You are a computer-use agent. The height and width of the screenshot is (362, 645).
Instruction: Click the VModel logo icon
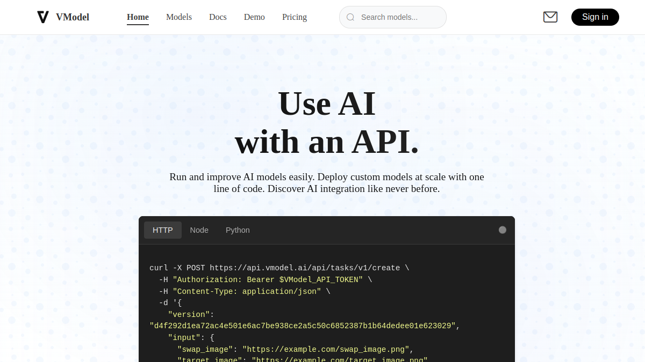point(43,17)
